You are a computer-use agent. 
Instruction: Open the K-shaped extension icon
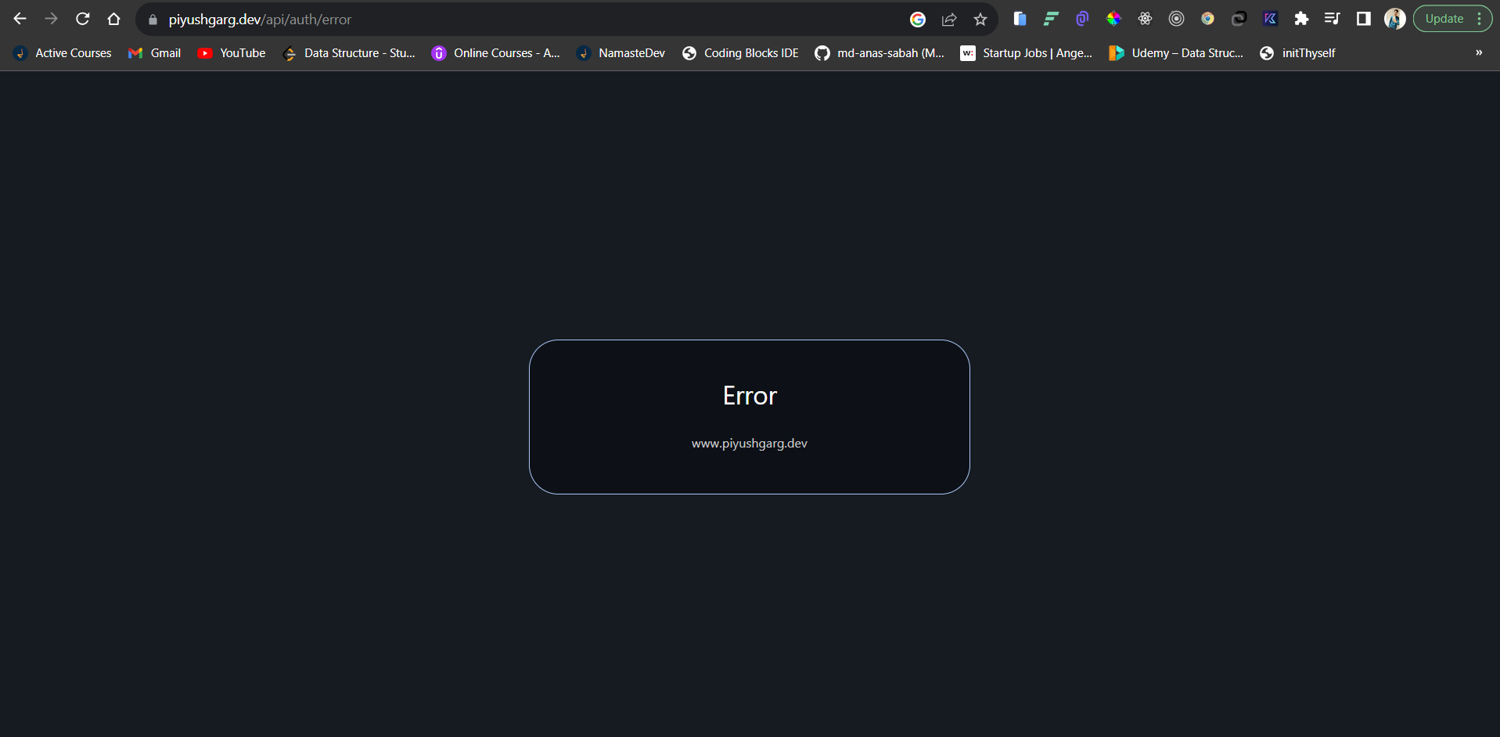(1270, 19)
